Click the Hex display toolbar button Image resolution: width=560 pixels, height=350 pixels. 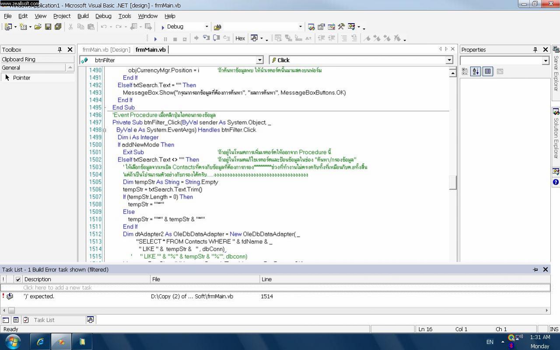tap(240, 38)
